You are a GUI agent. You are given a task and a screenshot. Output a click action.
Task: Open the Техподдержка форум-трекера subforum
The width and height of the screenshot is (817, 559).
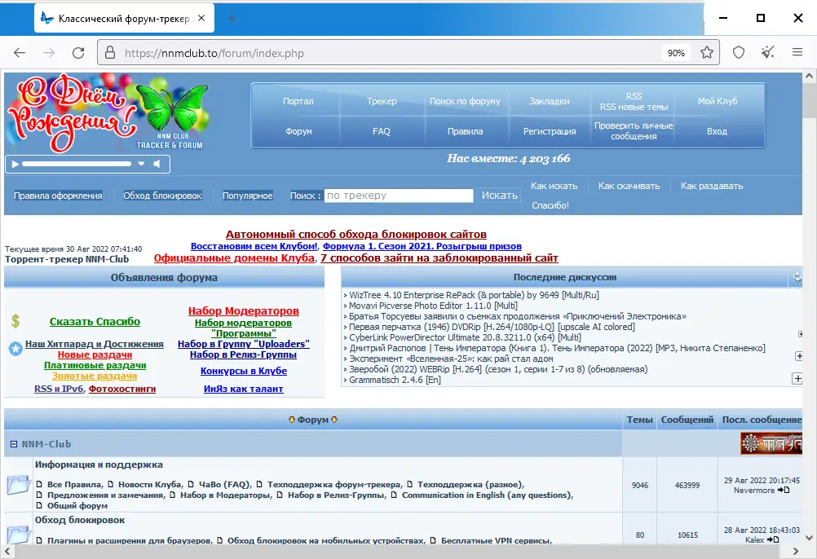click(x=334, y=485)
